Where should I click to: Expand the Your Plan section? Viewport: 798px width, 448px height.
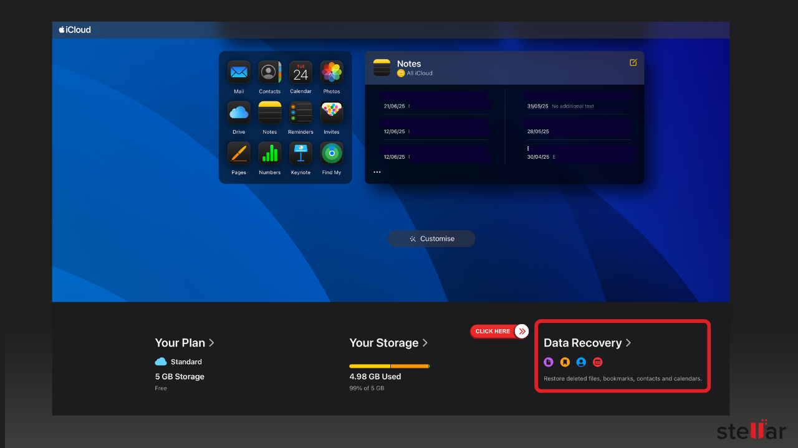pos(185,343)
